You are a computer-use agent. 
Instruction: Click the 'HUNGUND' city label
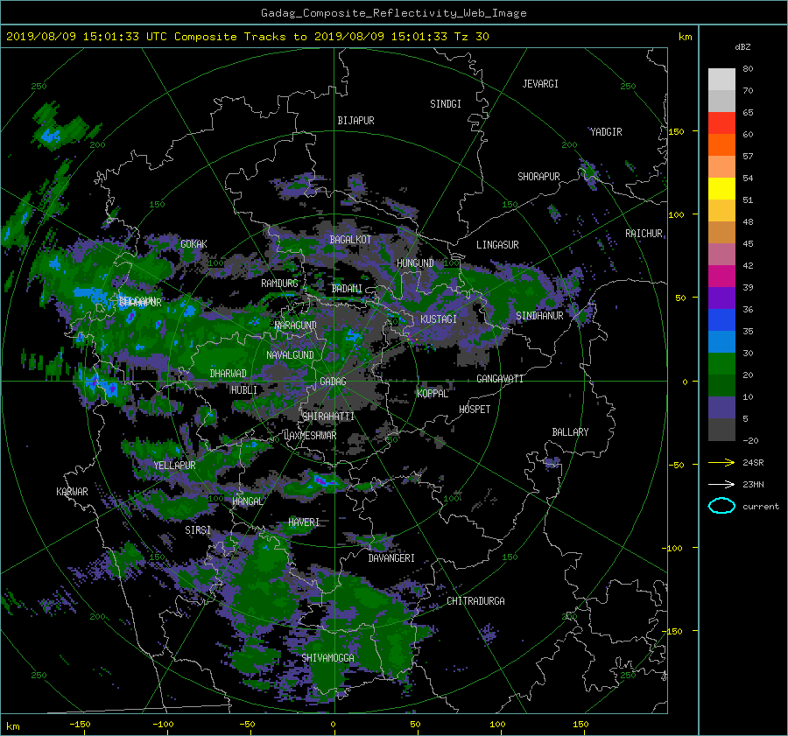pyautogui.click(x=415, y=263)
